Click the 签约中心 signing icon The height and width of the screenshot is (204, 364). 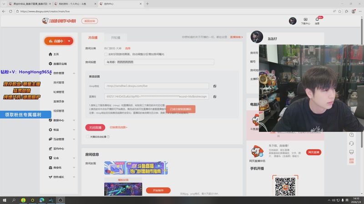[x=51, y=149]
